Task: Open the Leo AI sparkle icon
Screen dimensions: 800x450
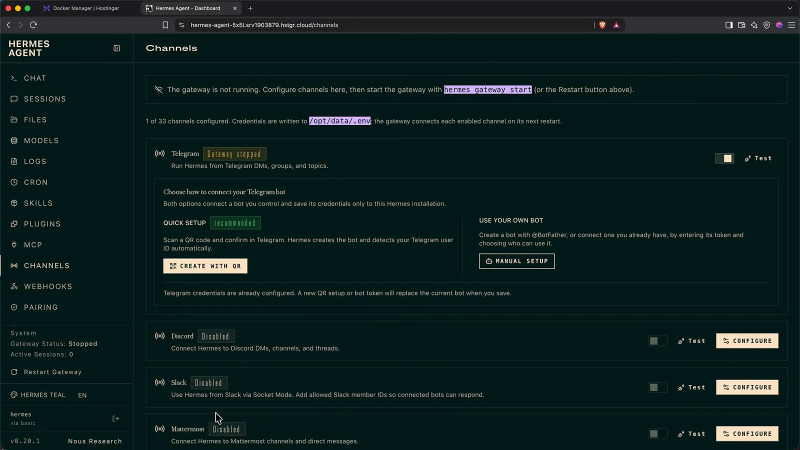Action: pyautogui.click(x=754, y=25)
